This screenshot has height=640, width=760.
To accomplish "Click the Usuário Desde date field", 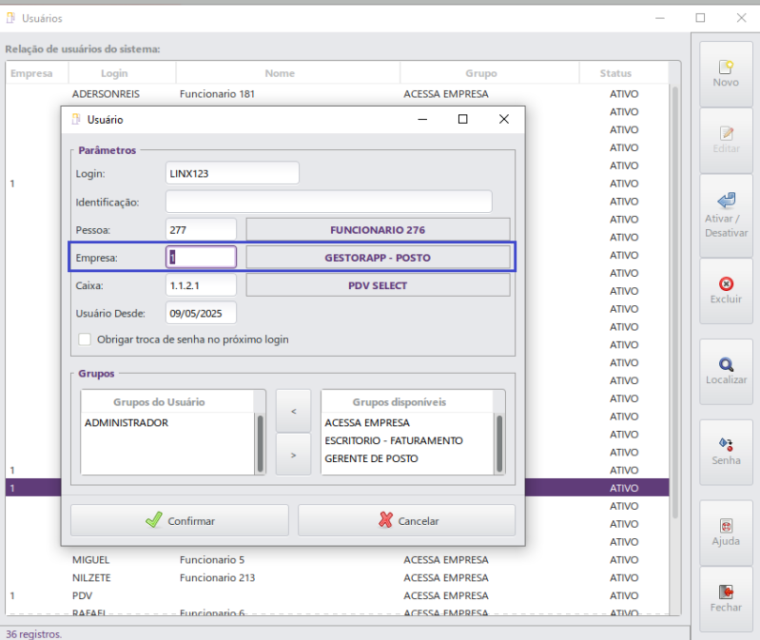I will click(x=201, y=313).
